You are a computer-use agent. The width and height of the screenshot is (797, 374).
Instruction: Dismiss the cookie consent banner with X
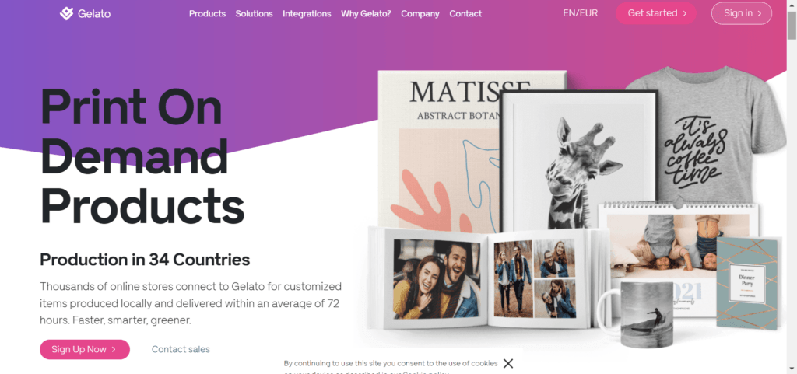click(507, 363)
